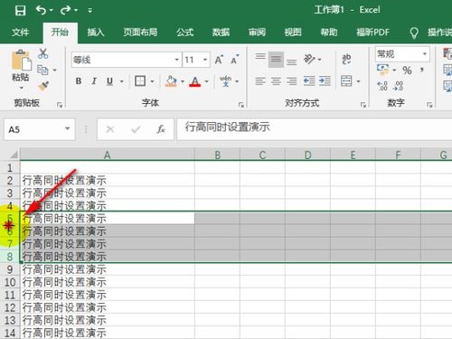Switch to the 公式 ribbon tab

coord(185,33)
